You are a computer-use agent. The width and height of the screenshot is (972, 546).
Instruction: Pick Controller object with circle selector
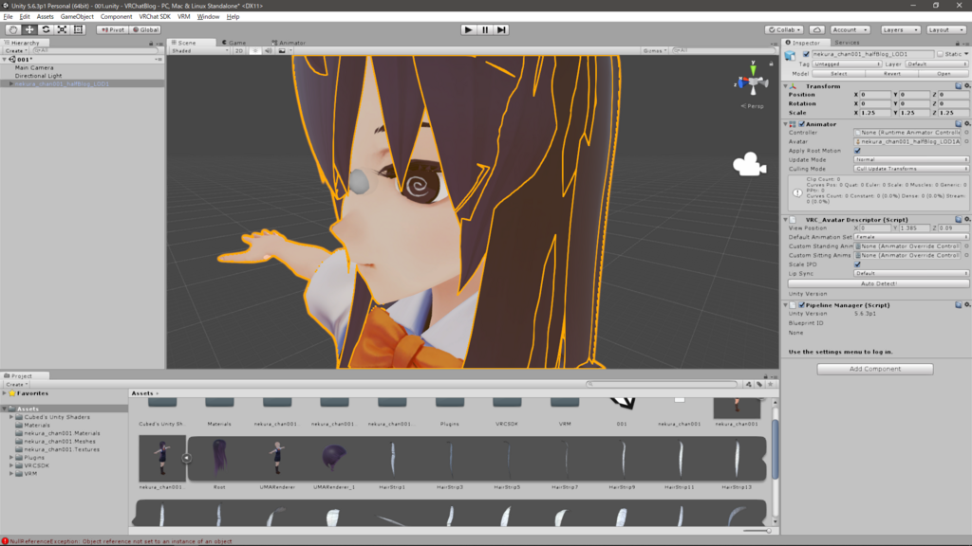click(966, 133)
